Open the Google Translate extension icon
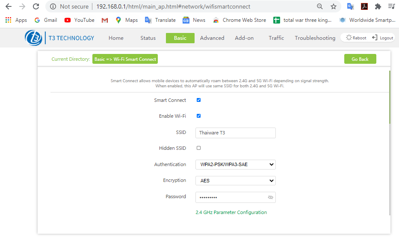This screenshot has height=244, width=399. coord(350,6)
